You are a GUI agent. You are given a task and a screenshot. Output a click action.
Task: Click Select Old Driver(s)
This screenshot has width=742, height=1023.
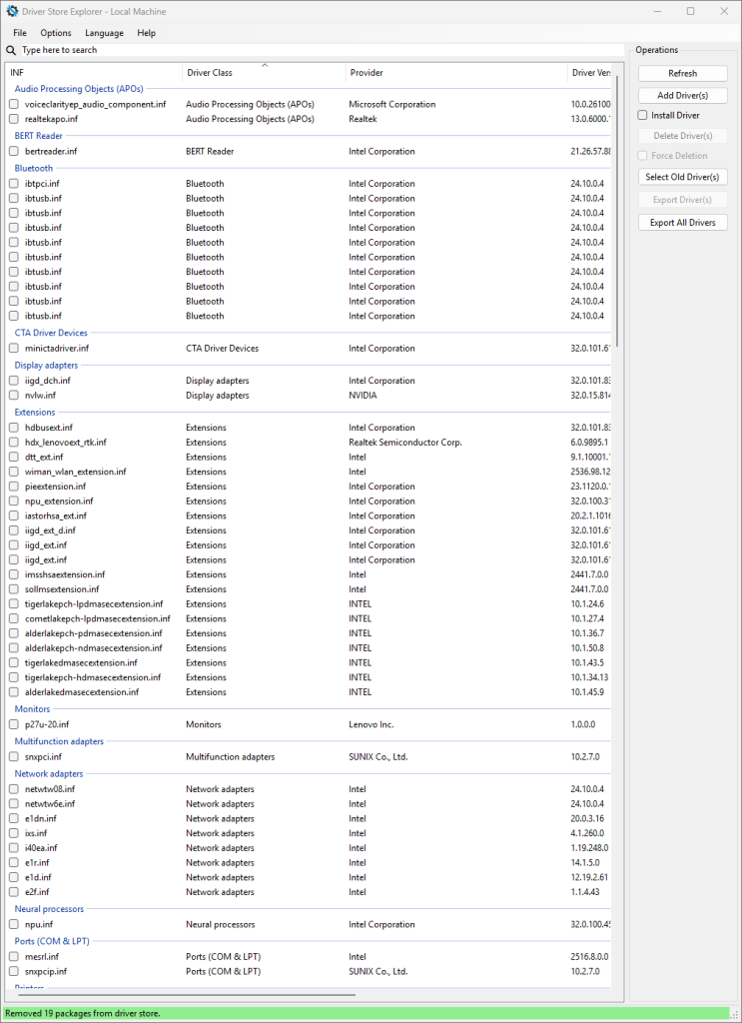(x=682, y=177)
